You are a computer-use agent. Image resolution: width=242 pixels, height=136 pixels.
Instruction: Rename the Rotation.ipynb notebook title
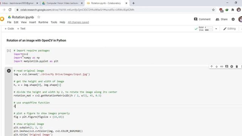coord(23,17)
